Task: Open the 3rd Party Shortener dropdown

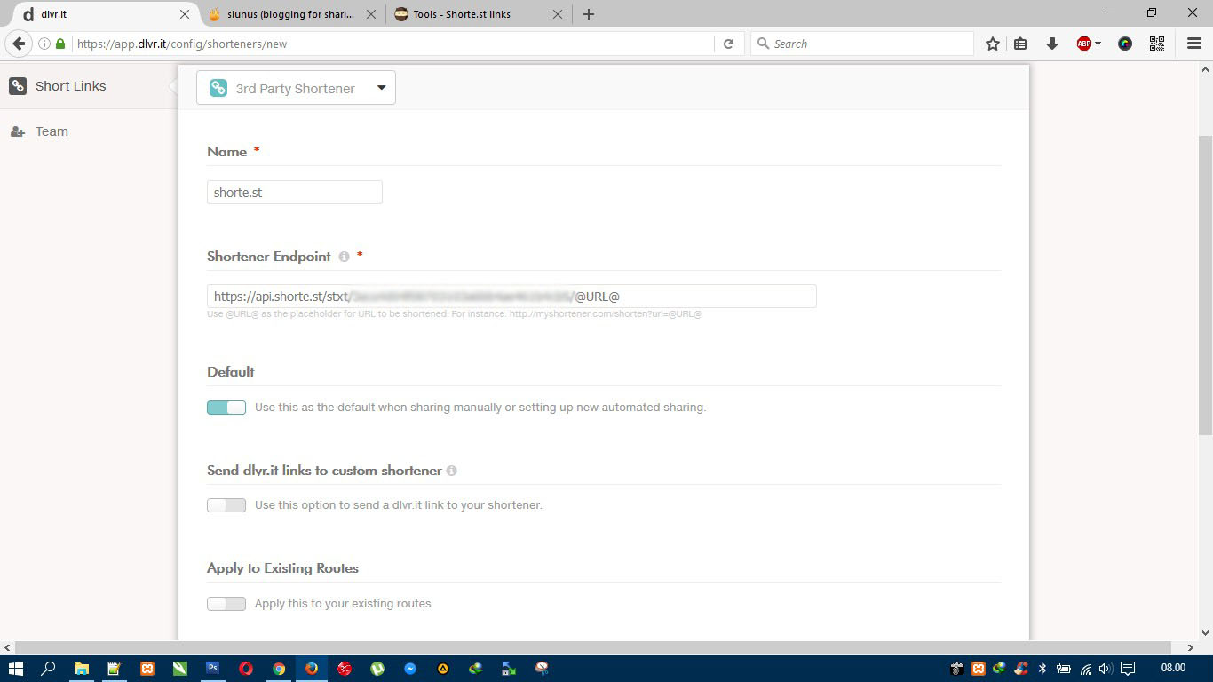Action: click(296, 88)
